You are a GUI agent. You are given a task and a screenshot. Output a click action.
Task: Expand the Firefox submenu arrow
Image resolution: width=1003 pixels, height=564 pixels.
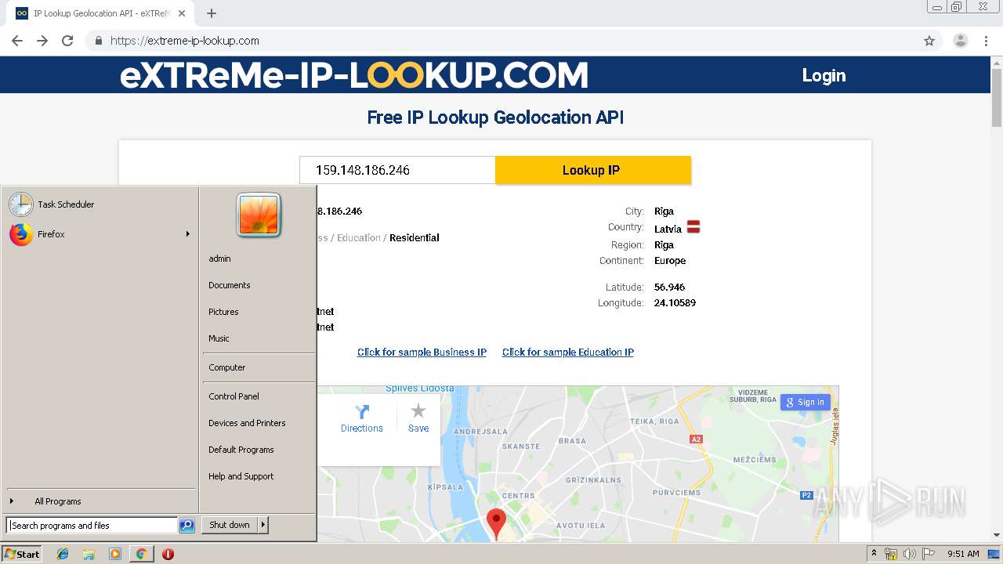[x=188, y=234]
